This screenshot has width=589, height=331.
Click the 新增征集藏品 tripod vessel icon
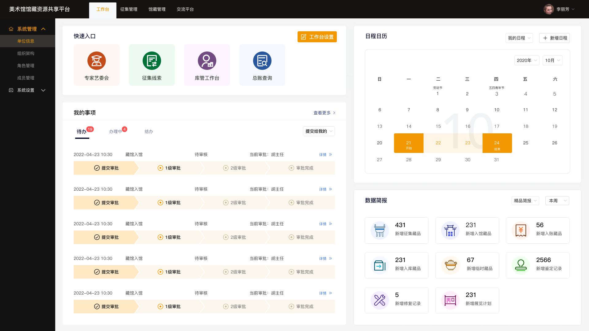[x=379, y=230]
